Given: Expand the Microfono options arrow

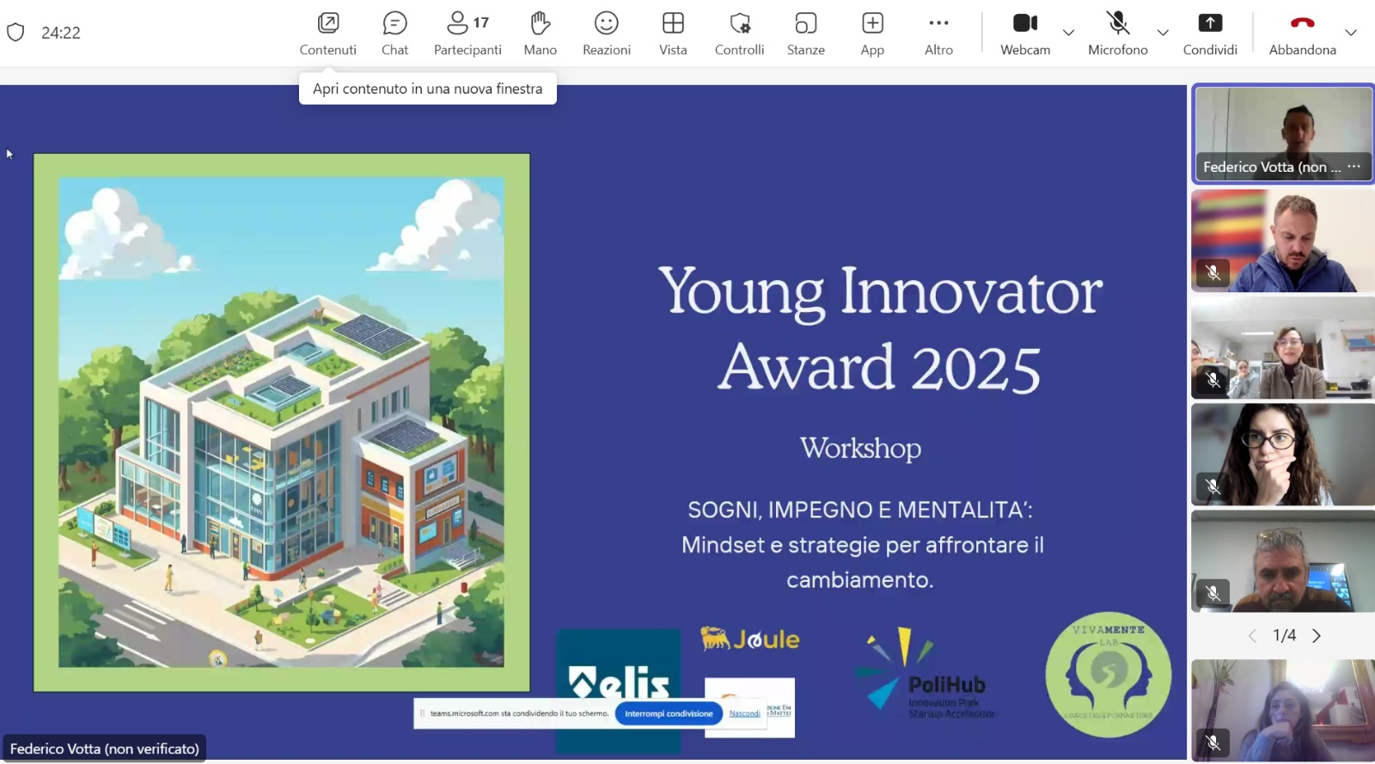Looking at the screenshot, I should 1163,33.
